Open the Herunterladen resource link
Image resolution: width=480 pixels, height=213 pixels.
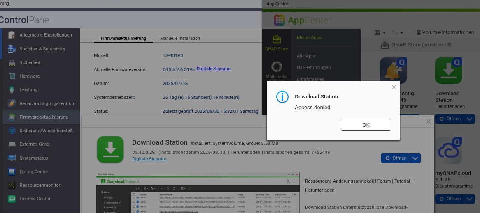pos(319,190)
